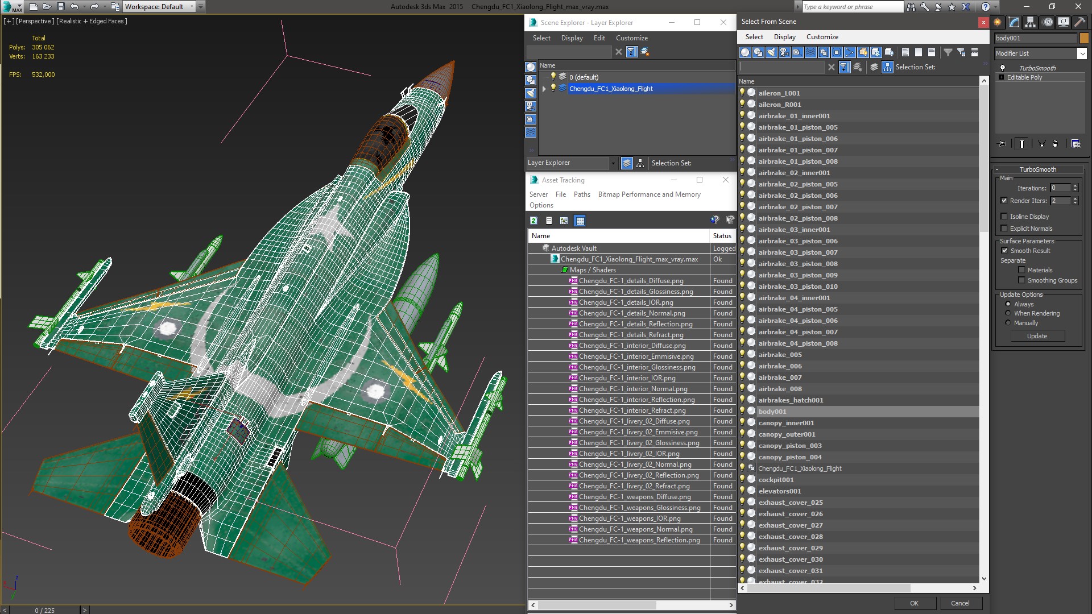Toggle Display Shapes filter in Select From Scene
Viewport: 1092px width, 614px height.
point(758,52)
